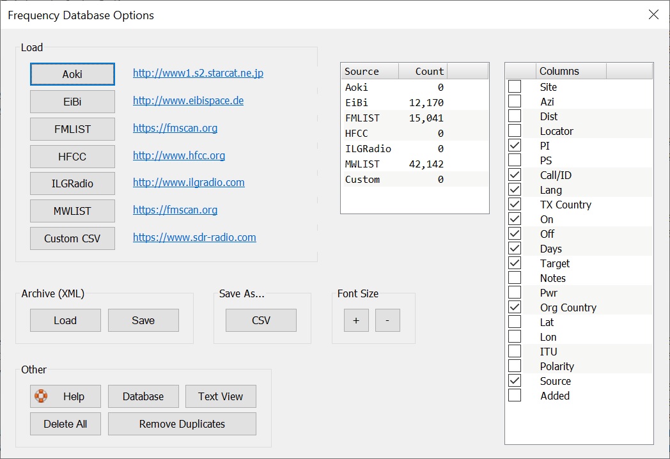Viewport: 670px width, 459px height.
Task: Toggle the TX Country column checkbox
Action: point(515,205)
